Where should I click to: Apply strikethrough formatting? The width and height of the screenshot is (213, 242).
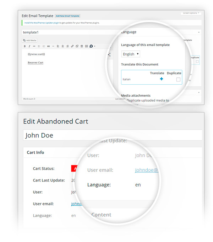(x=34, y=46)
